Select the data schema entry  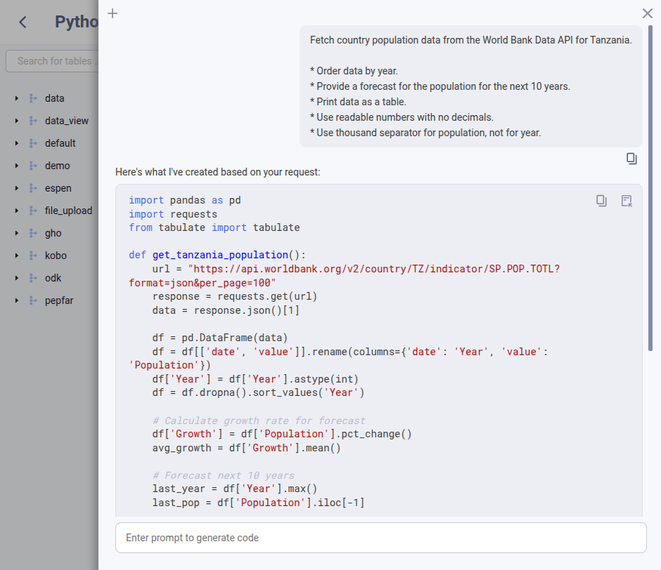[x=56, y=98]
